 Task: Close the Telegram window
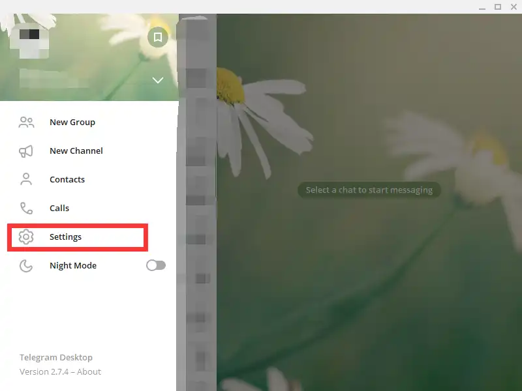tap(514, 7)
